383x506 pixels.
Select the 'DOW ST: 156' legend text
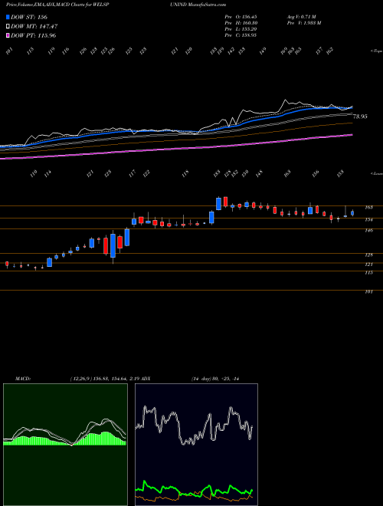coord(29,17)
